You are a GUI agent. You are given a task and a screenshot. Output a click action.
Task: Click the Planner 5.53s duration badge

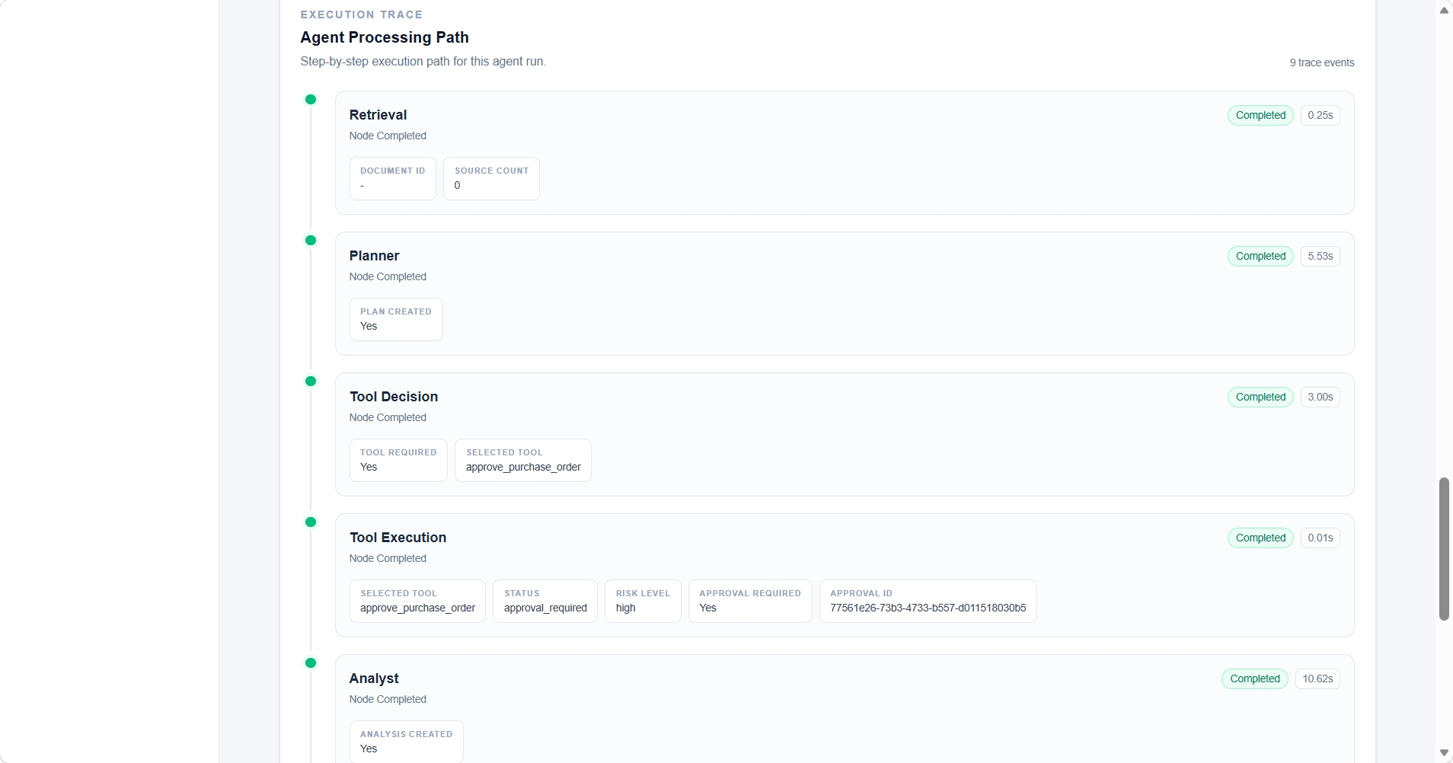(x=1320, y=257)
